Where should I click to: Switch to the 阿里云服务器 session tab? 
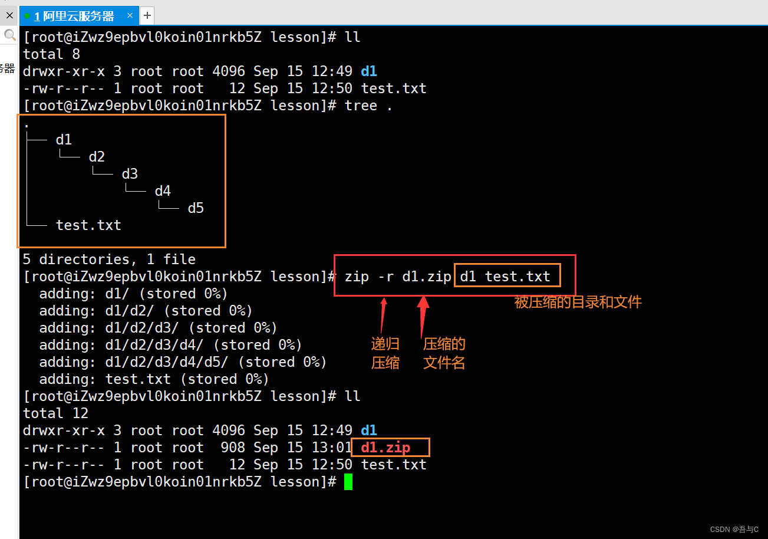(79, 15)
